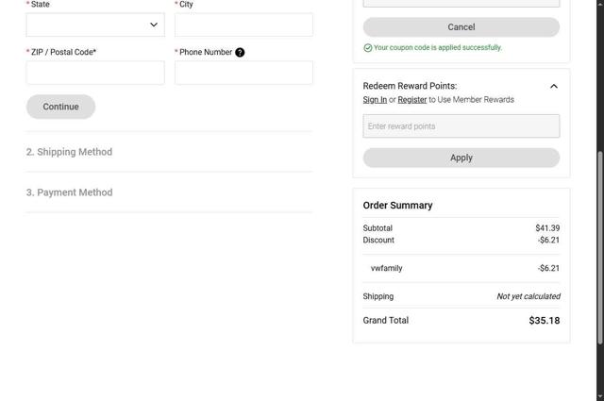Show the Phone Number help tooltip icon

(240, 52)
